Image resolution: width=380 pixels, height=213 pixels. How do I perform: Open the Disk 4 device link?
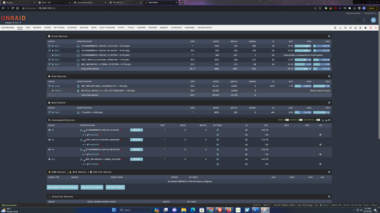click(x=57, y=59)
